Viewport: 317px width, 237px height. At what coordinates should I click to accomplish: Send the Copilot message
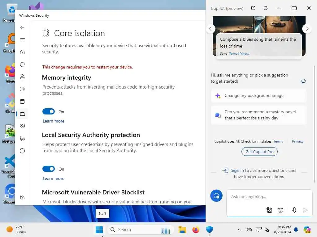click(305, 210)
